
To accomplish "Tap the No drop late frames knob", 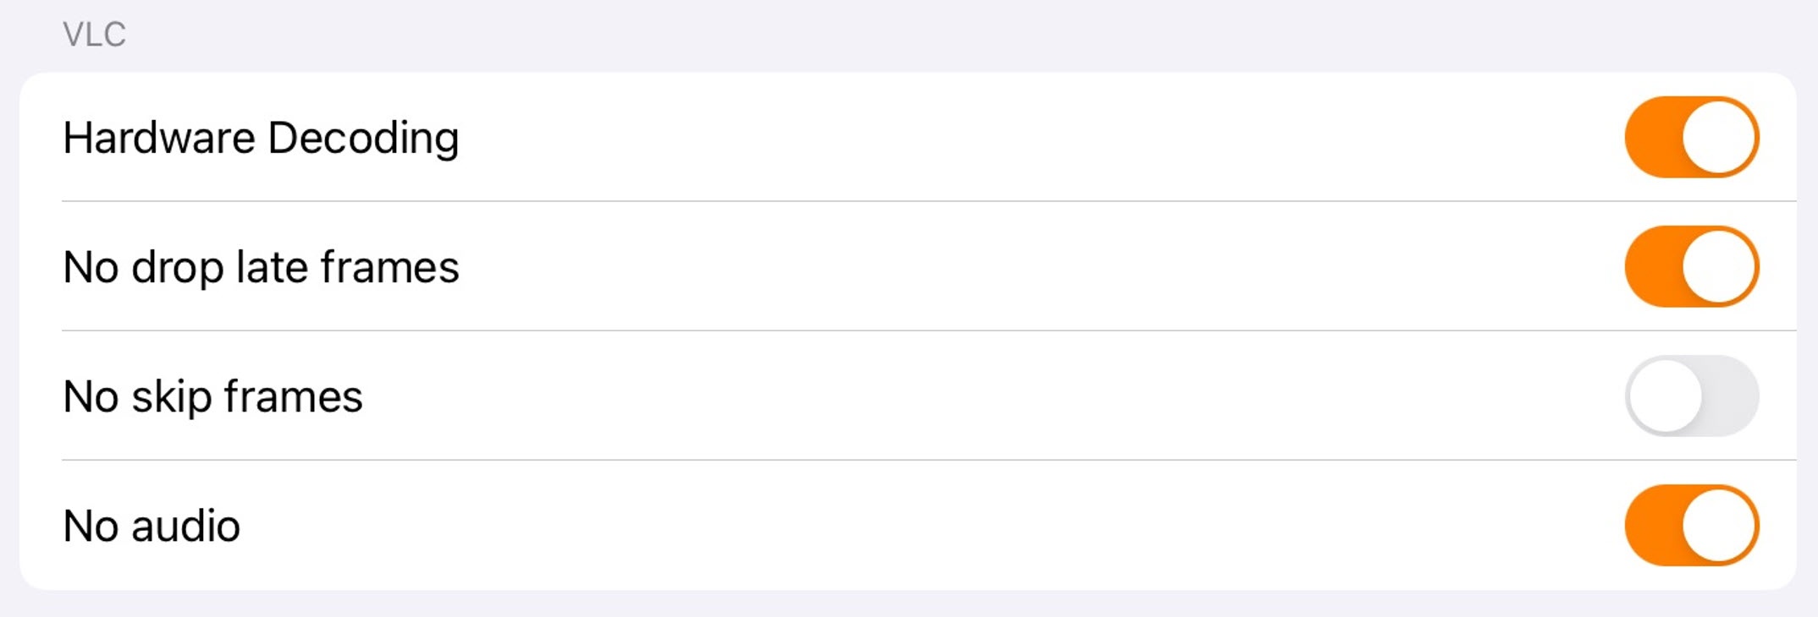I will 1718,266.
